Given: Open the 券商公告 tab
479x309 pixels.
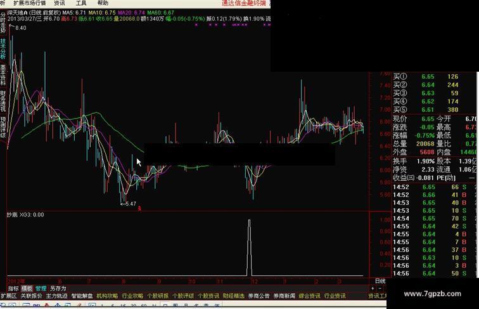Looking at the screenshot, I should coord(259,296).
